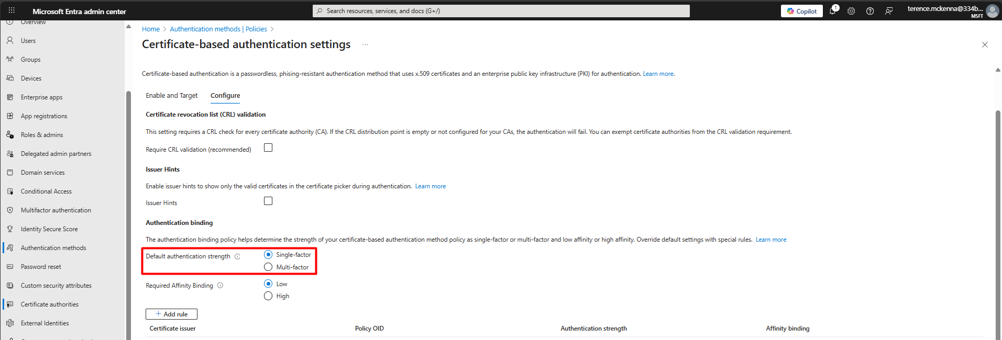Click info icon beside Required Affinity Binding
Image resolution: width=1002 pixels, height=340 pixels.
[220, 286]
